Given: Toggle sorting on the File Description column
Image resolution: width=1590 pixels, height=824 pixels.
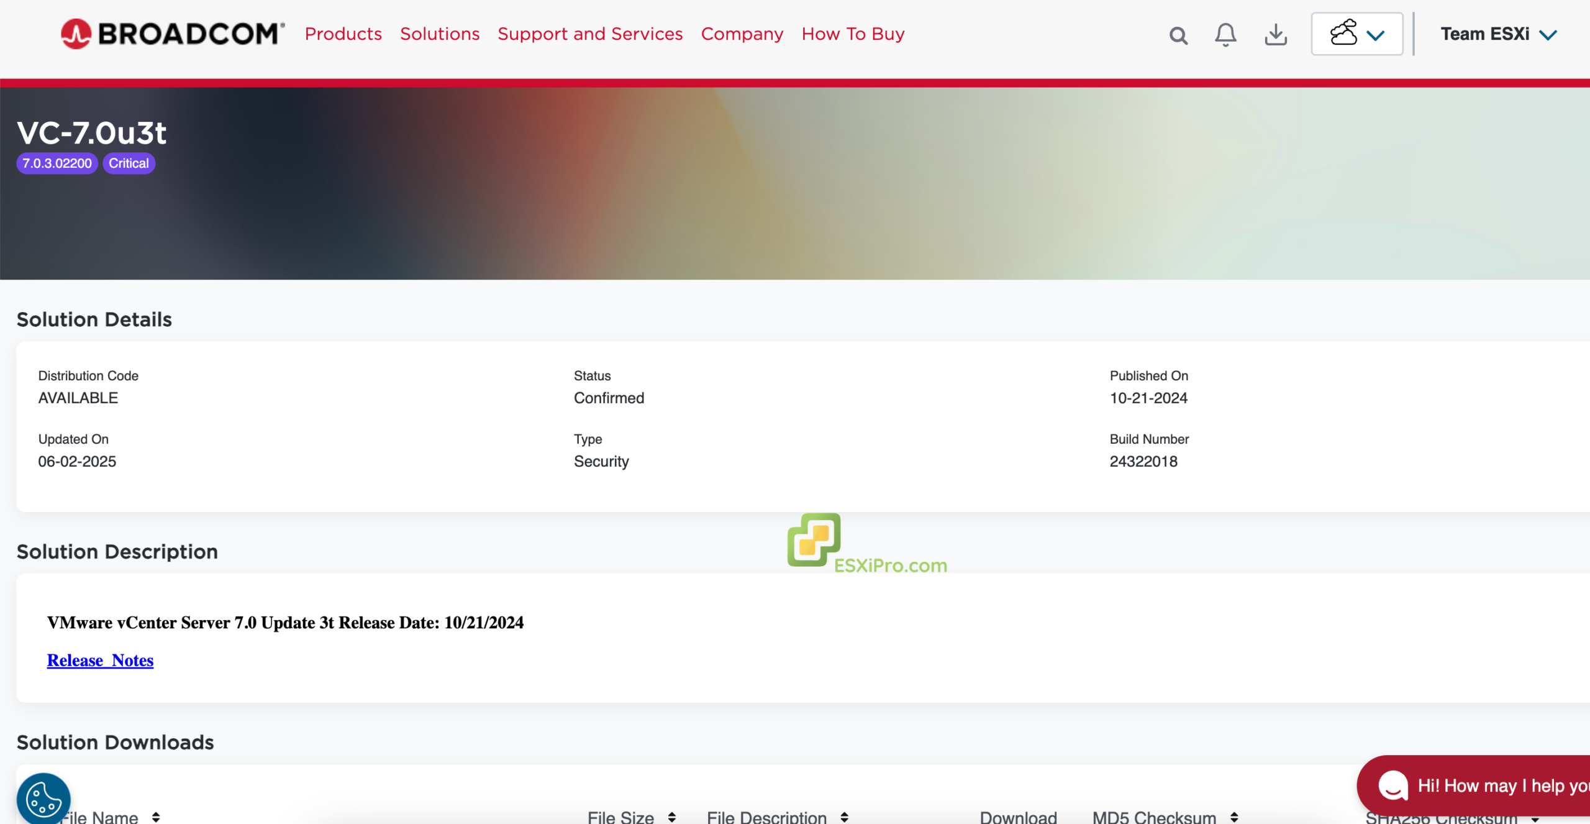Looking at the screenshot, I should pos(844,817).
